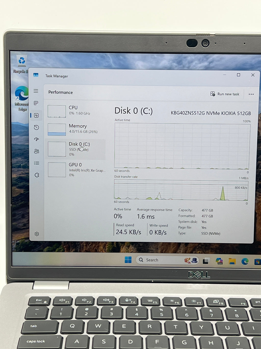Click the Active time disk graph
Screen dimensions: 261x349
(182, 146)
